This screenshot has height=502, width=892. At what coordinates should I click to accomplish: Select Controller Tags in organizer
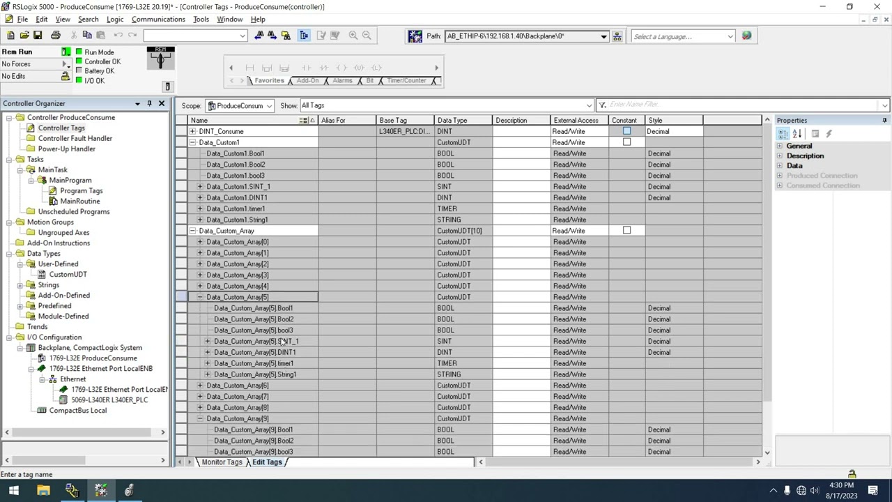coord(61,128)
